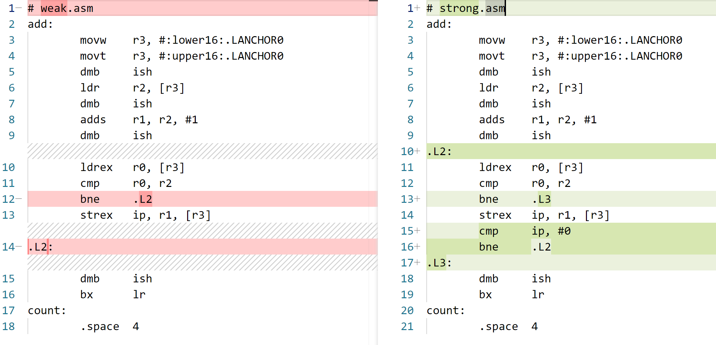
Task: Click line number 17 in the left gutter
Action: tap(9, 310)
